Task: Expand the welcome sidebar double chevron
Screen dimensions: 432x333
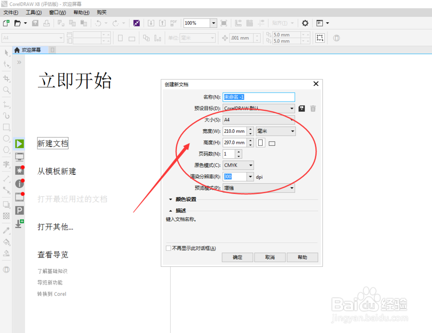Action: click(19, 62)
